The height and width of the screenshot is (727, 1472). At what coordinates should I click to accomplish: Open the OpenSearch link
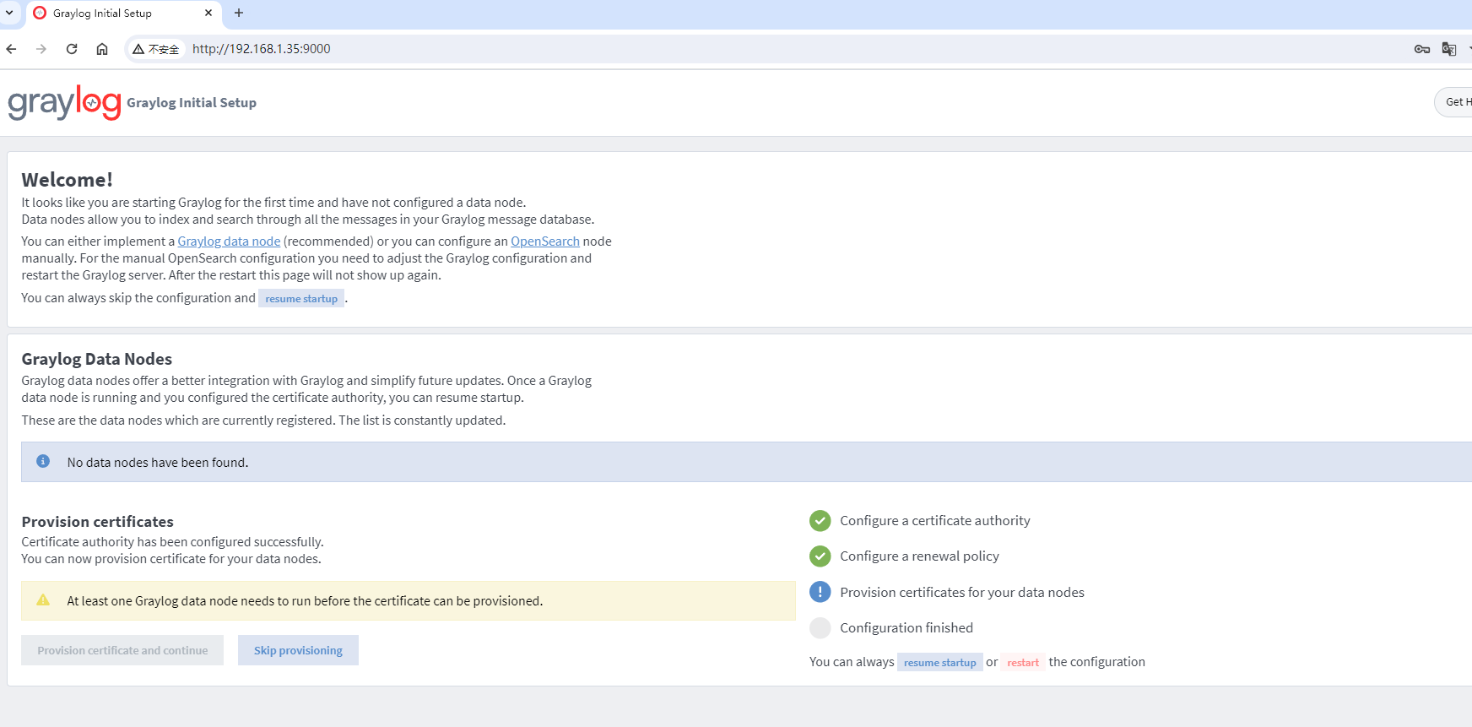tap(545, 241)
